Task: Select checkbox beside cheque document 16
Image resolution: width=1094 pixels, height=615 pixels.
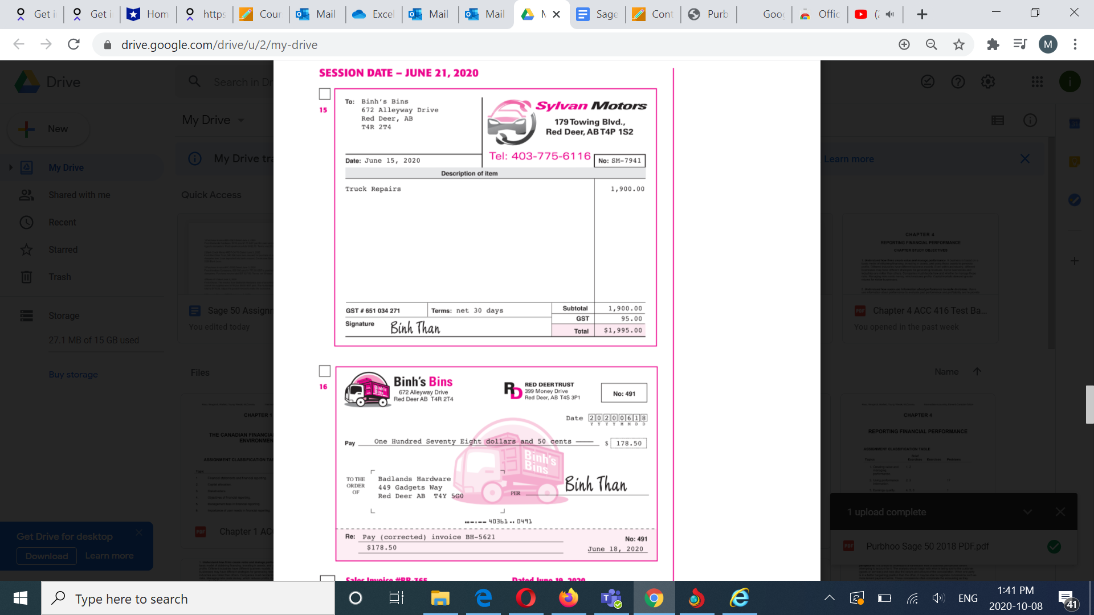Action: pos(325,371)
